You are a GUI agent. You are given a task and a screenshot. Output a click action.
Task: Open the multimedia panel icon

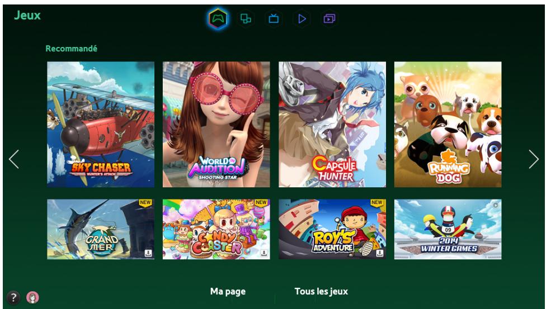pos(330,19)
